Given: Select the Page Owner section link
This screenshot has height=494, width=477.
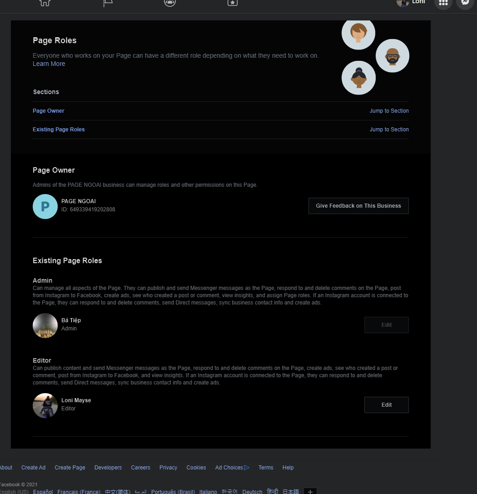Looking at the screenshot, I should tap(49, 111).
